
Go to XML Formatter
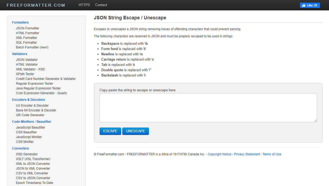point(26,38)
